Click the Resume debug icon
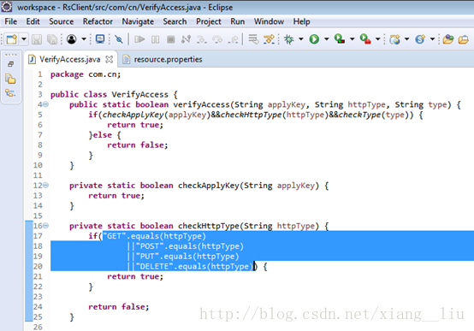The width and height of the screenshot is (474, 331). 139,39
